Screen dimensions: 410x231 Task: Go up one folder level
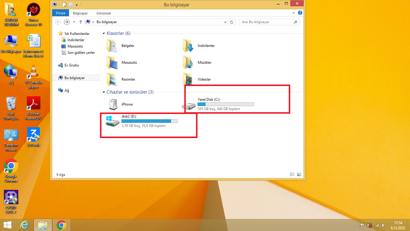point(80,22)
